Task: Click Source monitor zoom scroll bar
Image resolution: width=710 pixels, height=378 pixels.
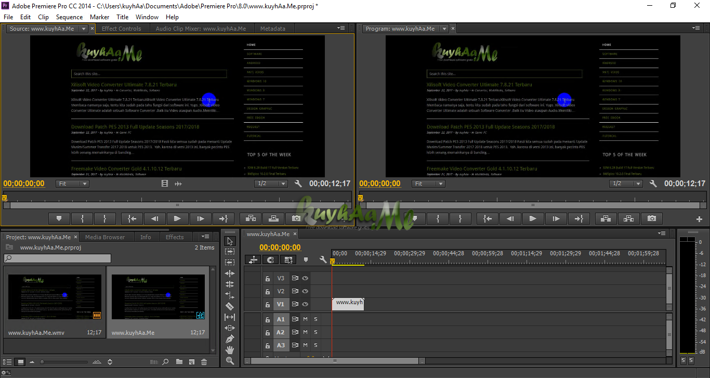Action: pos(177,205)
